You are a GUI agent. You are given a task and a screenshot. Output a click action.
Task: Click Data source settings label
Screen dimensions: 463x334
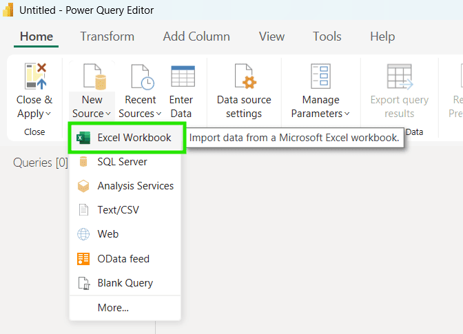pos(244,107)
